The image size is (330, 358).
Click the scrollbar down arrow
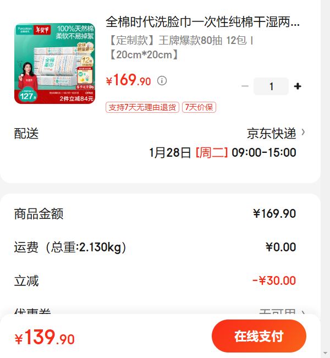(x=325, y=353)
